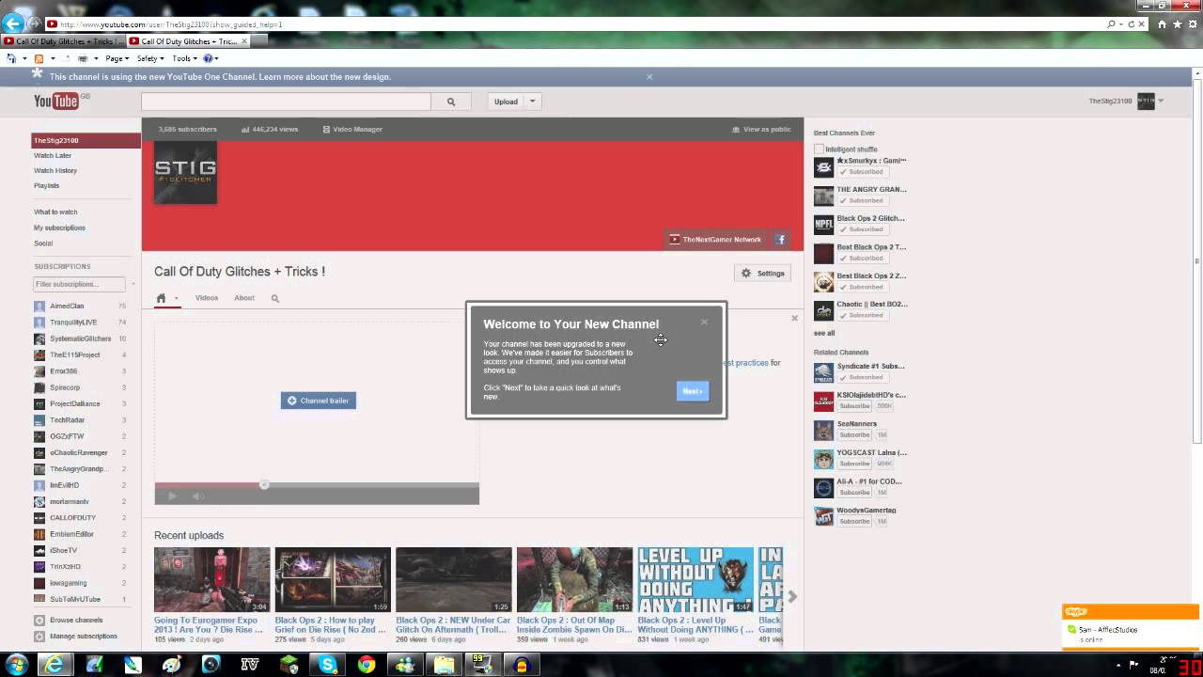Click Learn more about the new design
The height and width of the screenshot is (677, 1203).
(325, 77)
